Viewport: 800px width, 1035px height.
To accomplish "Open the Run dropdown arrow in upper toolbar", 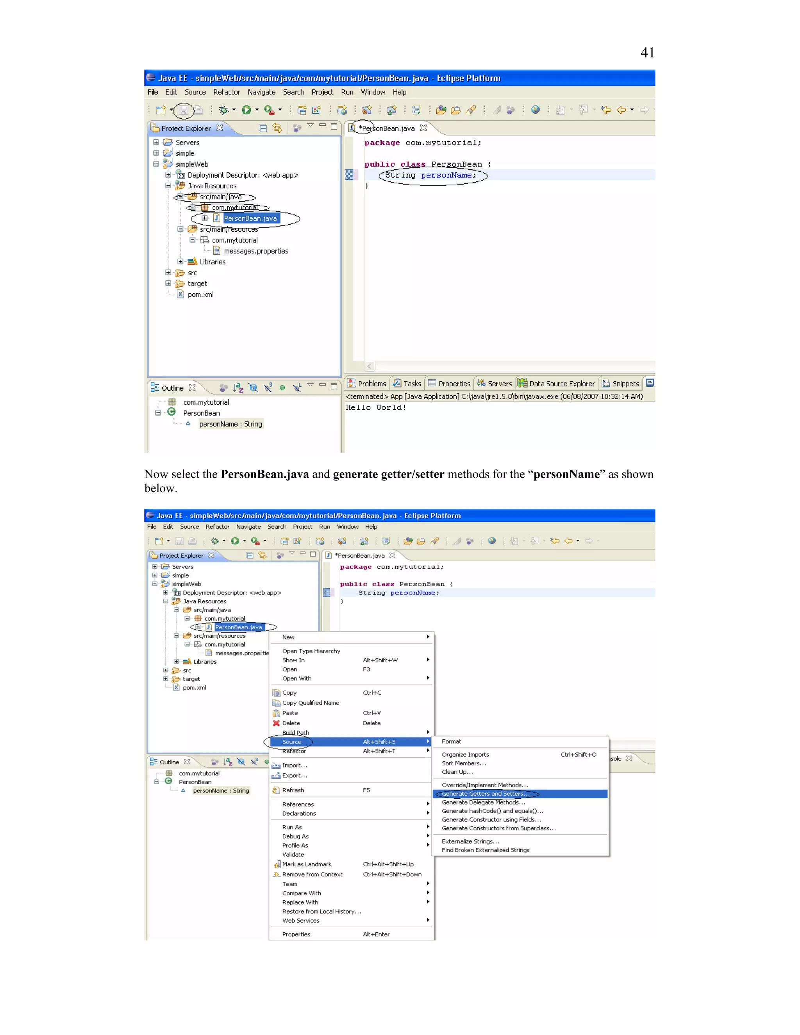I will click(257, 110).
